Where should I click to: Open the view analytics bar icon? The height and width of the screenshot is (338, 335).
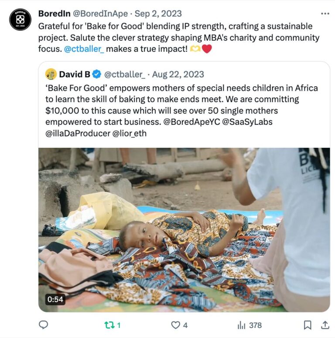pos(241,325)
